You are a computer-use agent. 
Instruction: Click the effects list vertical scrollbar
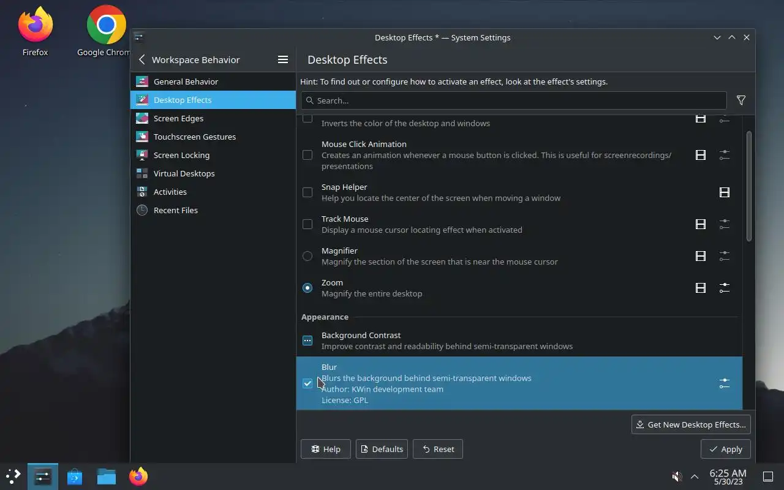pyautogui.click(x=748, y=186)
